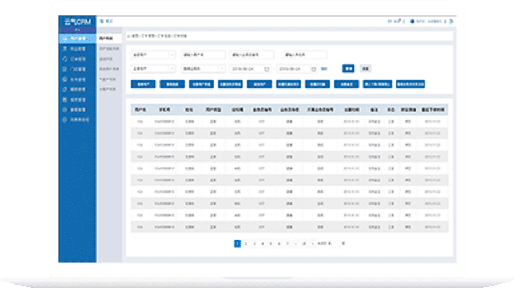Click the 用户类型 column header

(x=213, y=109)
